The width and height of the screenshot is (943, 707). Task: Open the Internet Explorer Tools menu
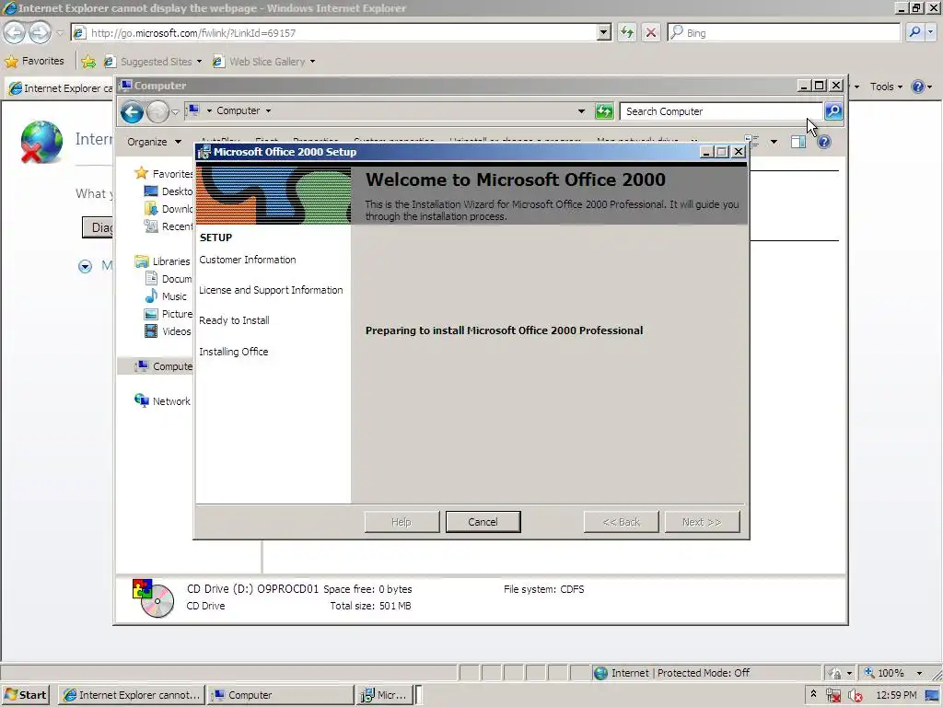coord(886,87)
